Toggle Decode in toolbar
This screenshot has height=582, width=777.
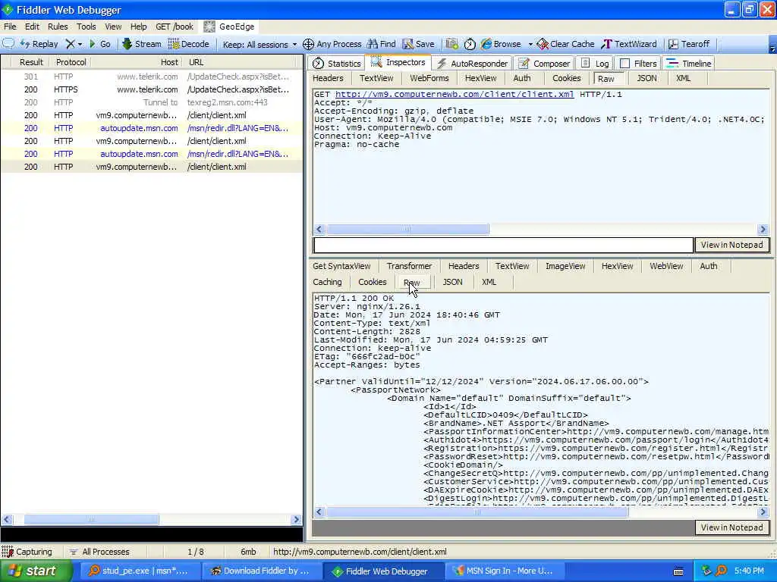(189, 44)
